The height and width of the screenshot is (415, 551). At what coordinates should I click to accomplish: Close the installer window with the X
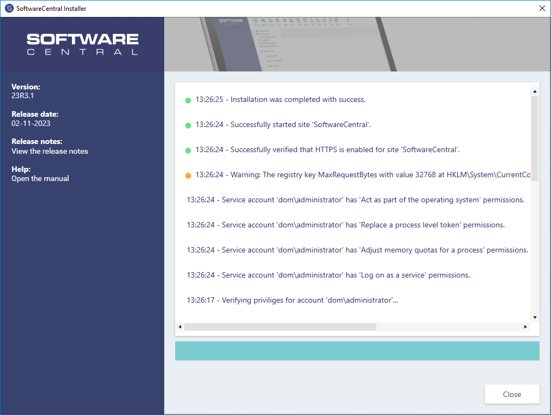(542, 9)
